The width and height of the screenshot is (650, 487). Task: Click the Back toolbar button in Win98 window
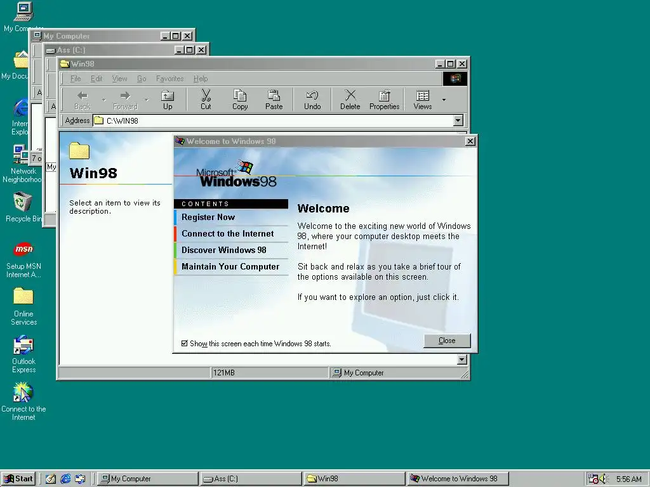click(82, 100)
